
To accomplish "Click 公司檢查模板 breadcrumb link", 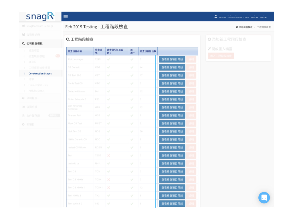I will pos(246,27).
